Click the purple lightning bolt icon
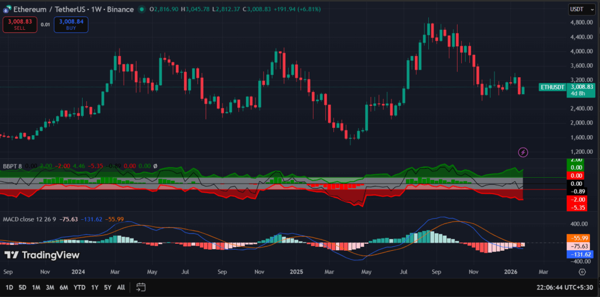The image size is (600, 297). (x=523, y=152)
